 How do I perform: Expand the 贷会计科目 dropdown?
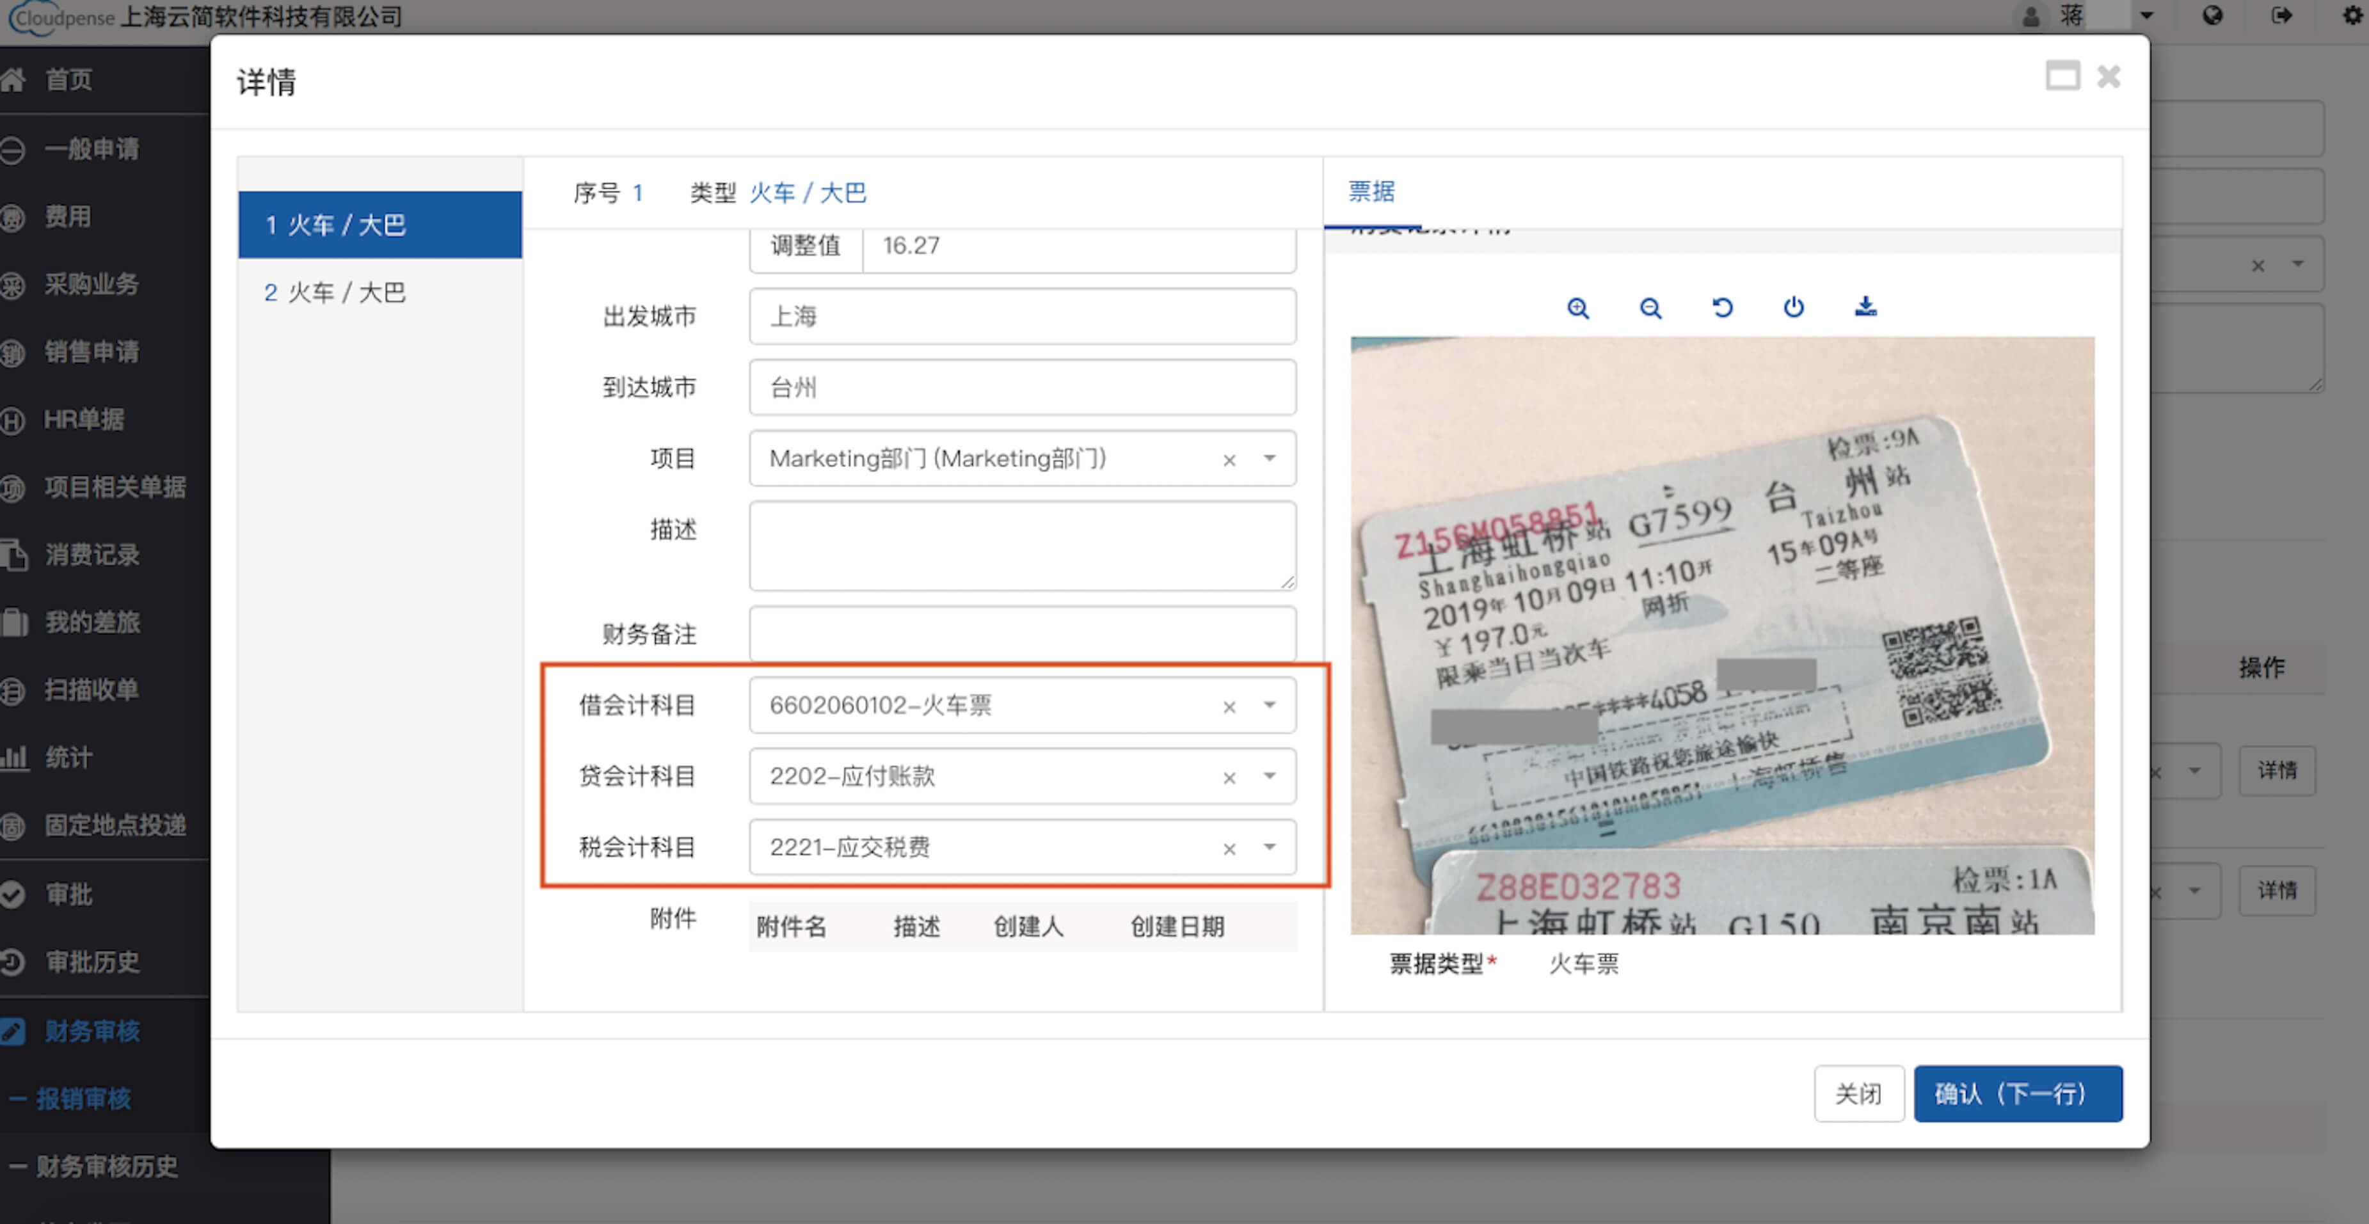(1269, 776)
